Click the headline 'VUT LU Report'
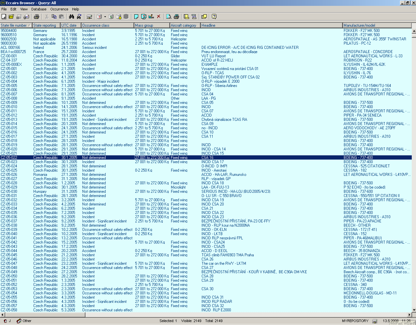This screenshot has height=325, width=416. point(214,56)
